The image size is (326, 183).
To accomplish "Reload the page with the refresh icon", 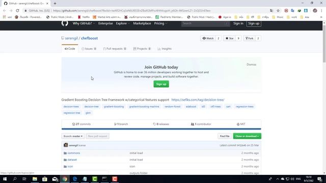I will (x=17, y=11).
